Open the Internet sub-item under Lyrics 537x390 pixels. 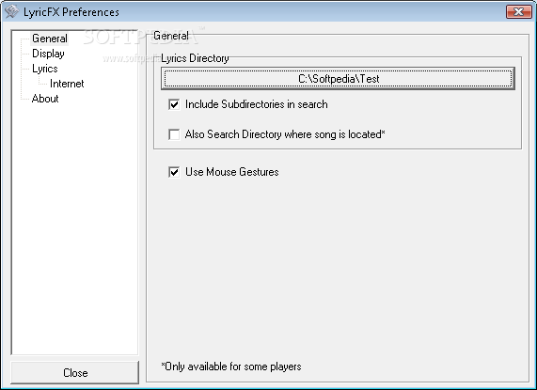pos(67,84)
